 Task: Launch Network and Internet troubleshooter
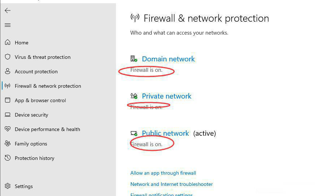(x=171, y=184)
